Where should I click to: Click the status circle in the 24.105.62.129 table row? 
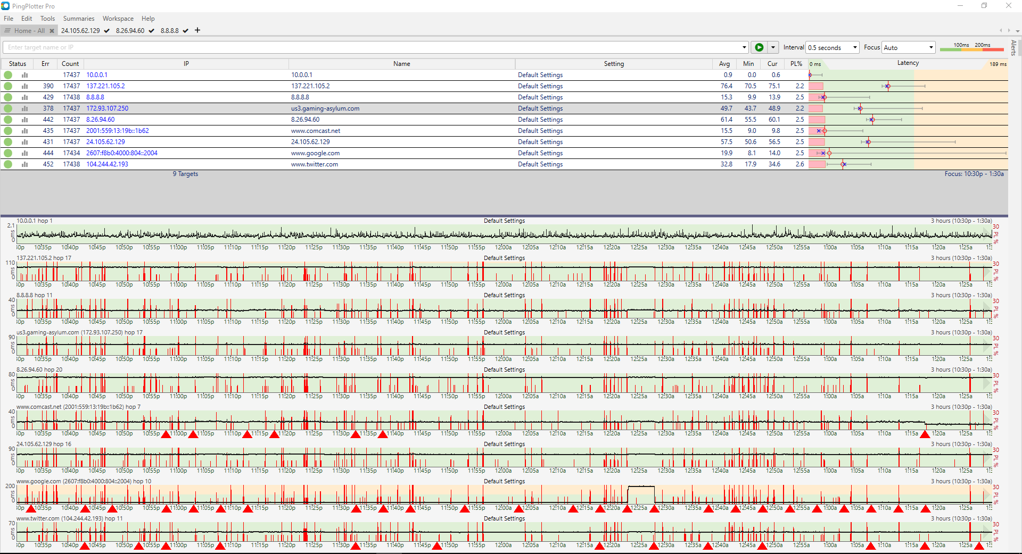8,142
